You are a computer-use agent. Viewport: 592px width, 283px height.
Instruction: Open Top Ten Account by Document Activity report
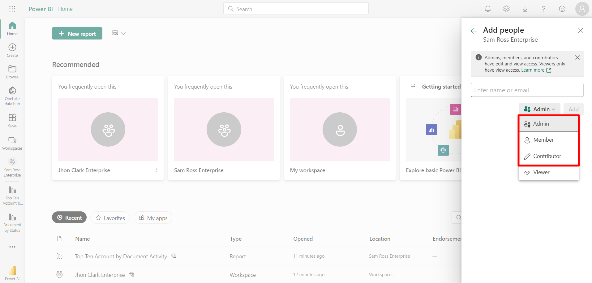[x=121, y=256]
